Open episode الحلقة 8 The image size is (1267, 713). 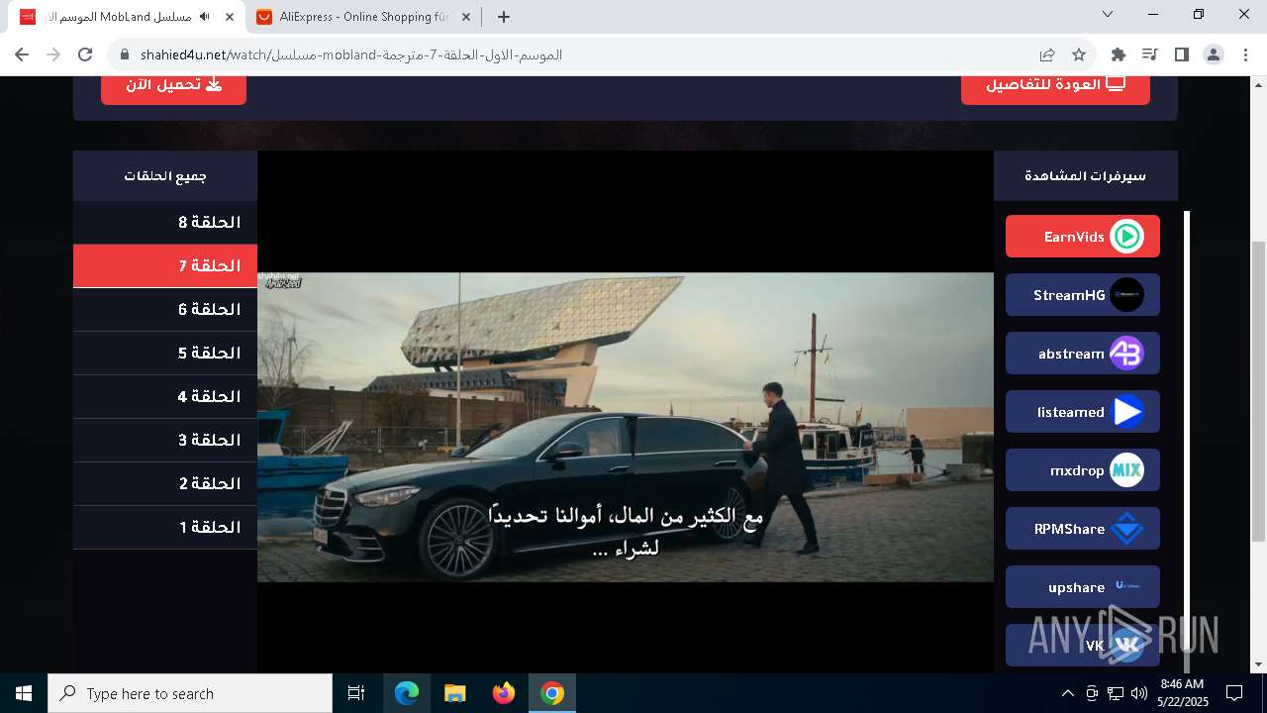[x=165, y=223]
